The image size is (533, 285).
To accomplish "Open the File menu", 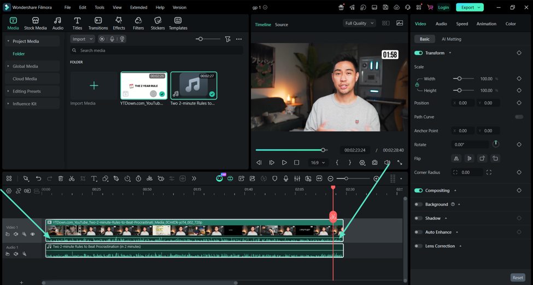I will pos(68,7).
